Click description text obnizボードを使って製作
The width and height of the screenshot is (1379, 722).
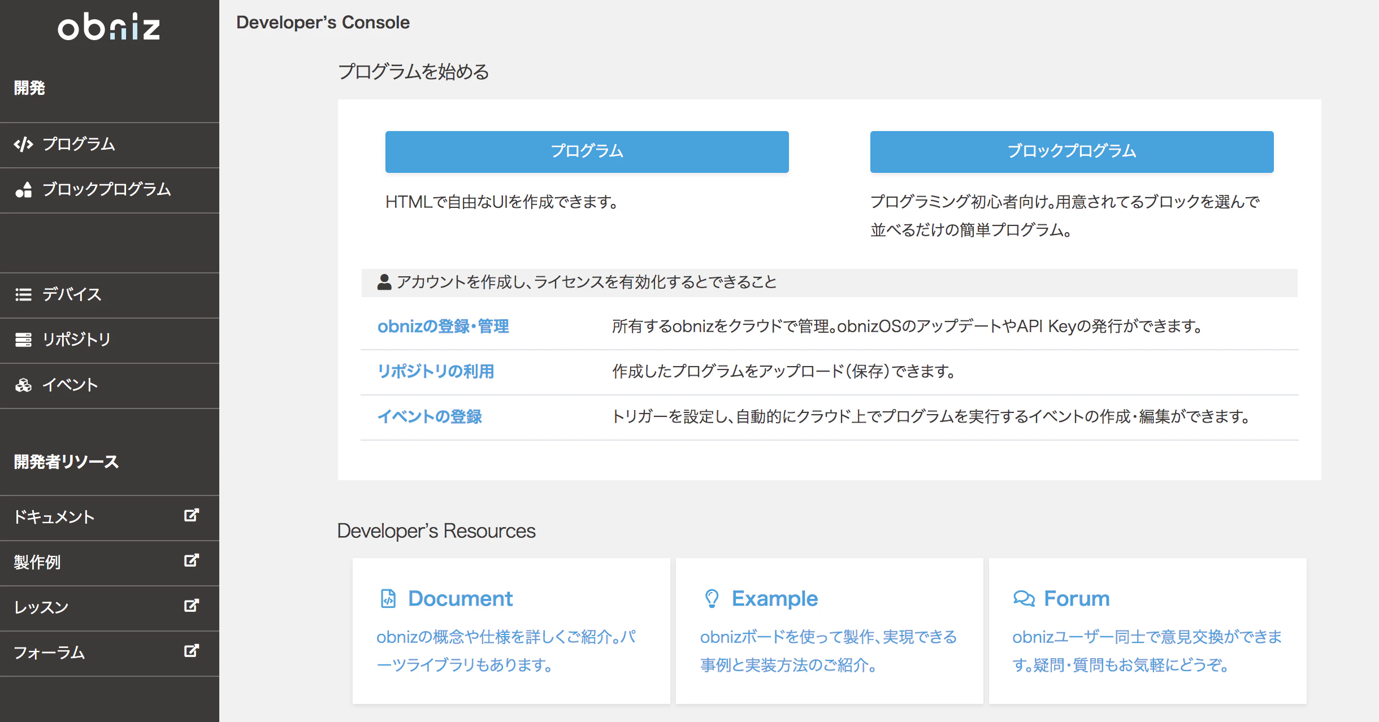click(x=829, y=651)
